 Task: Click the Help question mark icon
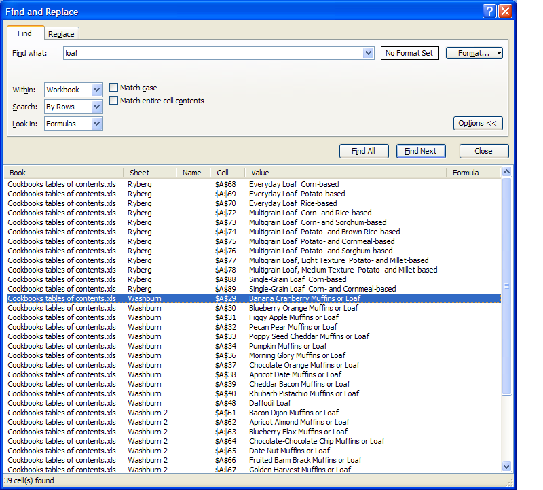(x=489, y=12)
